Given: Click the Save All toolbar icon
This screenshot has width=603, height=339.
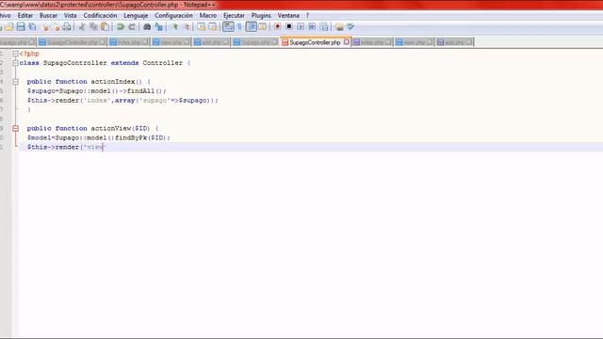Looking at the screenshot, I should (x=33, y=26).
